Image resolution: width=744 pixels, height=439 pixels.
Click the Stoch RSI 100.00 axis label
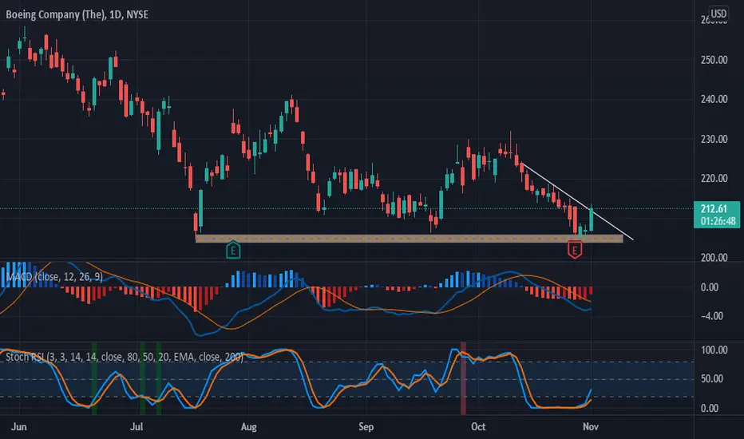pos(714,350)
